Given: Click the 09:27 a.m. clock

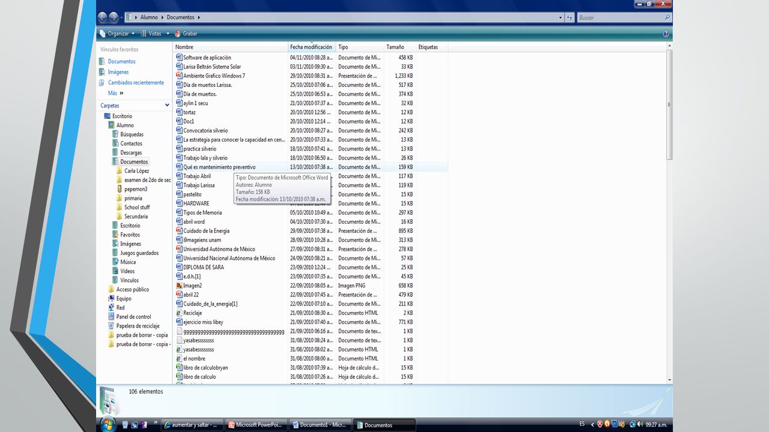Looking at the screenshot, I should click(656, 425).
